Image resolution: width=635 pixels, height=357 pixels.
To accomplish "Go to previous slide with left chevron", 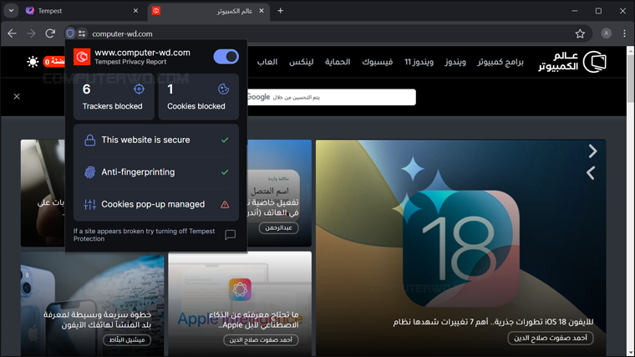I will click(x=591, y=173).
